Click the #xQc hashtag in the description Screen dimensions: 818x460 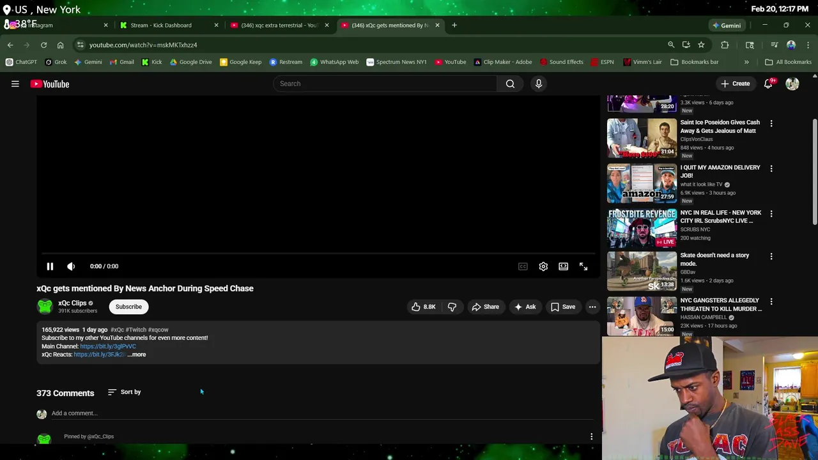click(x=117, y=330)
